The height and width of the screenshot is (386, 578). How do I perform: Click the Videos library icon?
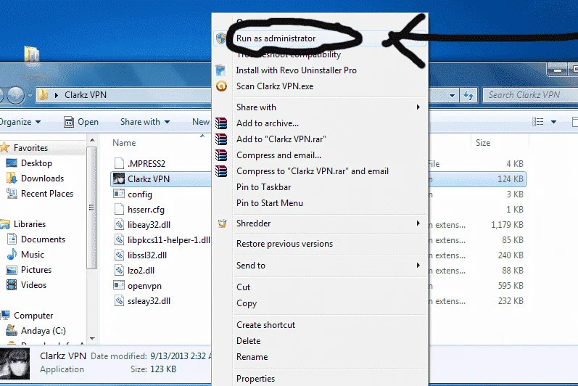pos(12,285)
